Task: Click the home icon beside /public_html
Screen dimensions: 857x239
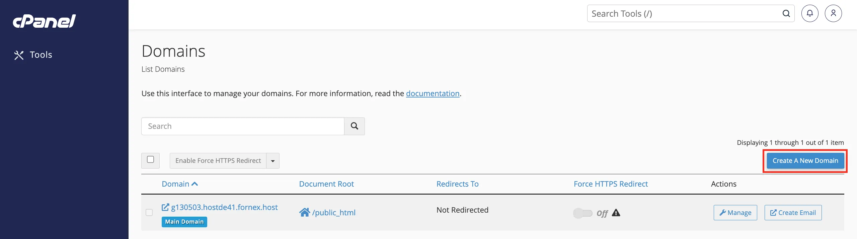Action: [304, 212]
